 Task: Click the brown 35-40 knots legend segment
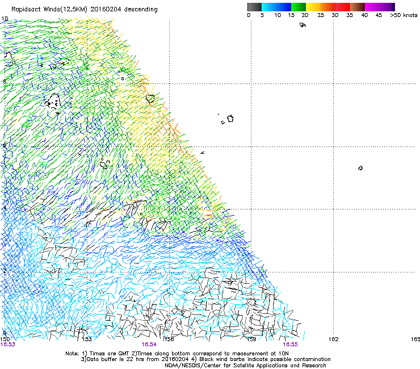pos(358,7)
